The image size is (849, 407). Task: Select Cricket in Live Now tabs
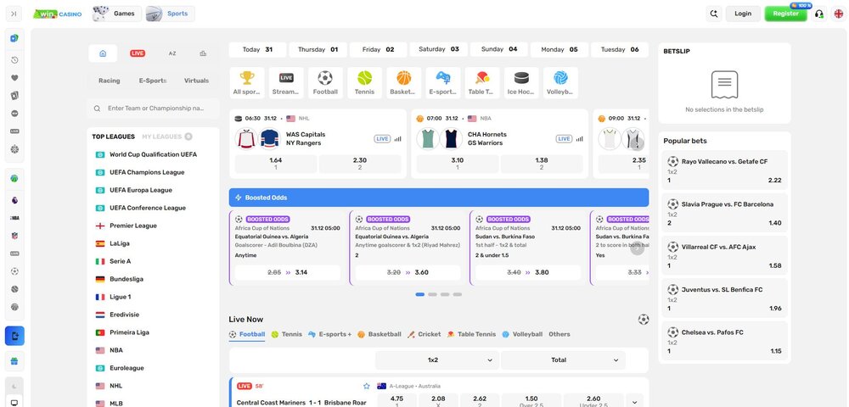424,335
